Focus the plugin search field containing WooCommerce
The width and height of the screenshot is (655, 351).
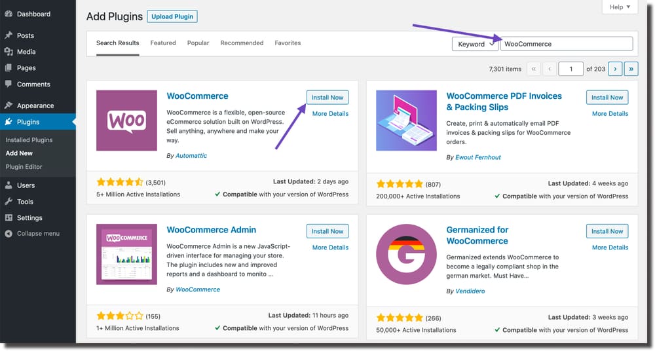click(x=567, y=44)
